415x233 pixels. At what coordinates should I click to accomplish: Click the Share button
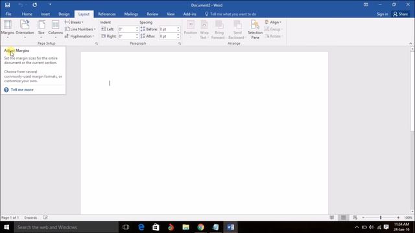(401, 14)
